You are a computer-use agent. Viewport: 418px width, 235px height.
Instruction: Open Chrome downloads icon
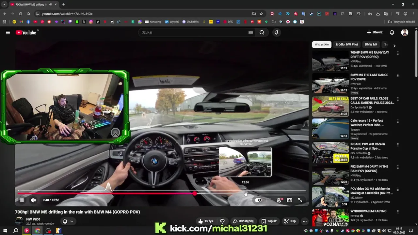[378, 14]
